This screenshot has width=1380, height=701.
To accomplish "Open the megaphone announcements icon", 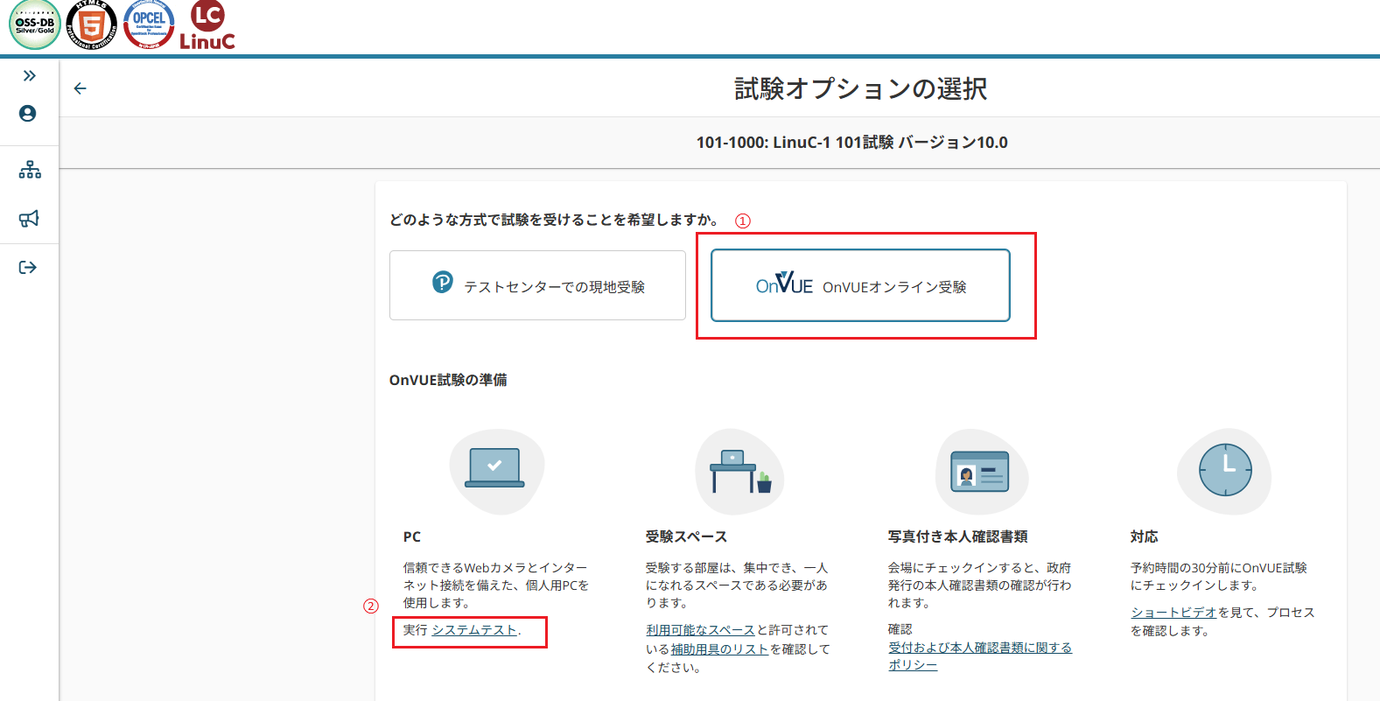I will (29, 219).
